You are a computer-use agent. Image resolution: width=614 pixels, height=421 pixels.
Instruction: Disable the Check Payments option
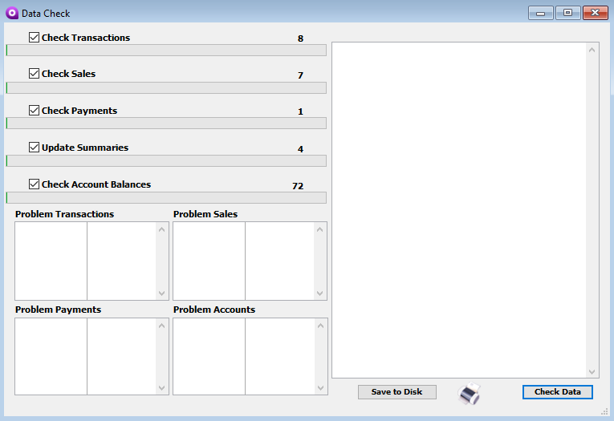click(34, 111)
